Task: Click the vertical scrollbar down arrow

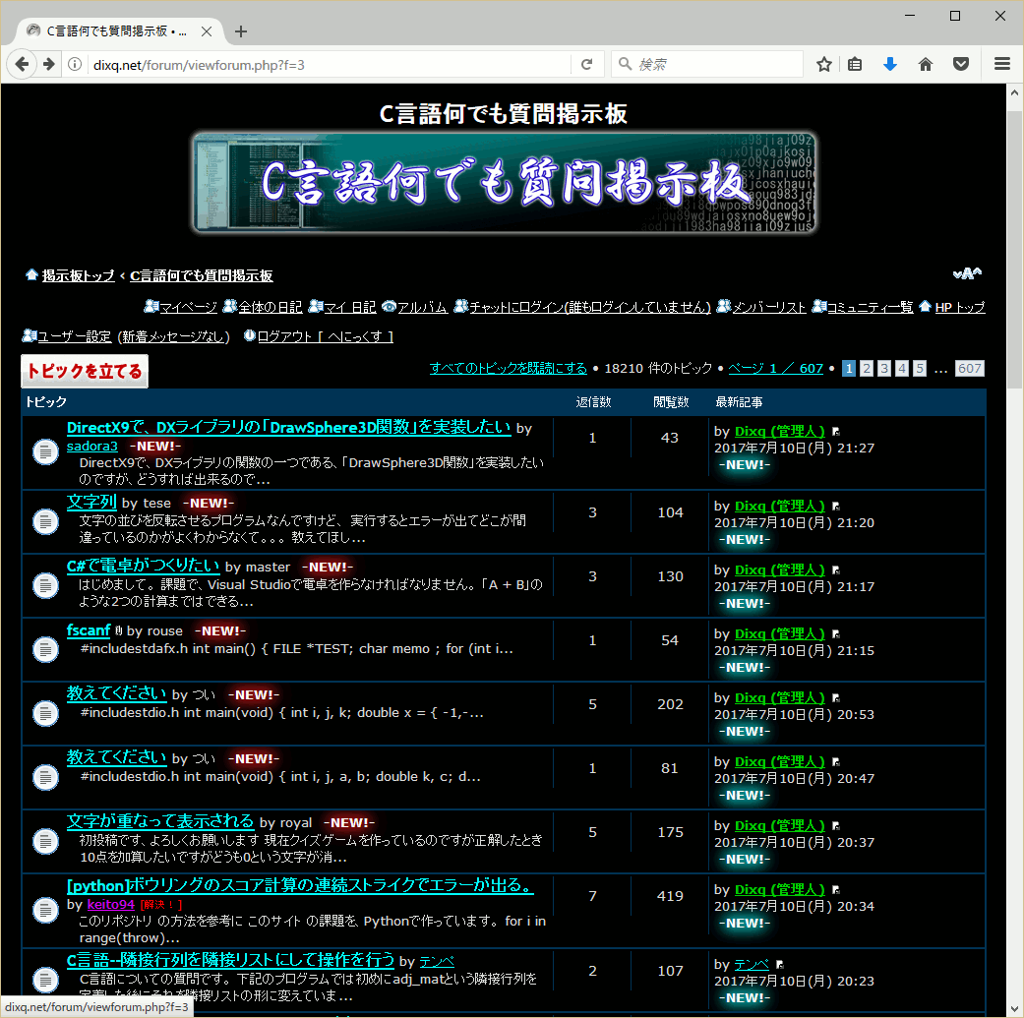Action: coord(1014,1008)
